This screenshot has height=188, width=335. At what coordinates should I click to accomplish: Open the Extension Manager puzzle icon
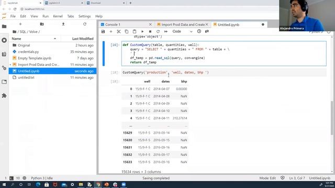pyautogui.click(x=4, y=96)
